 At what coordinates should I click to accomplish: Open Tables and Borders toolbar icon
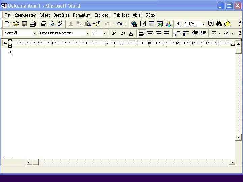click(143, 24)
